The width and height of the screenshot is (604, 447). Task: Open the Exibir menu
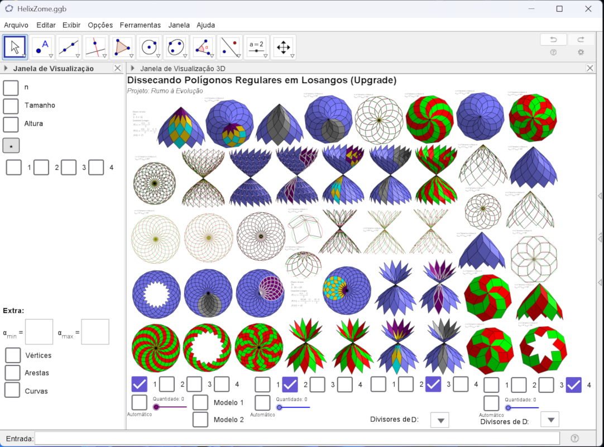71,25
